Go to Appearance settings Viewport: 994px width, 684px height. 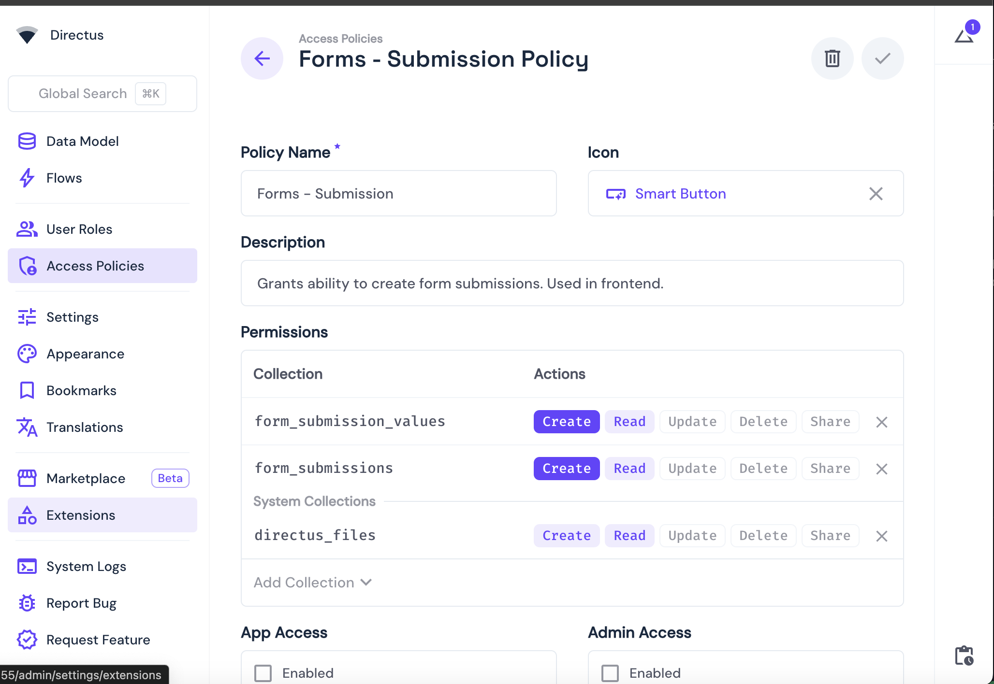pos(85,354)
